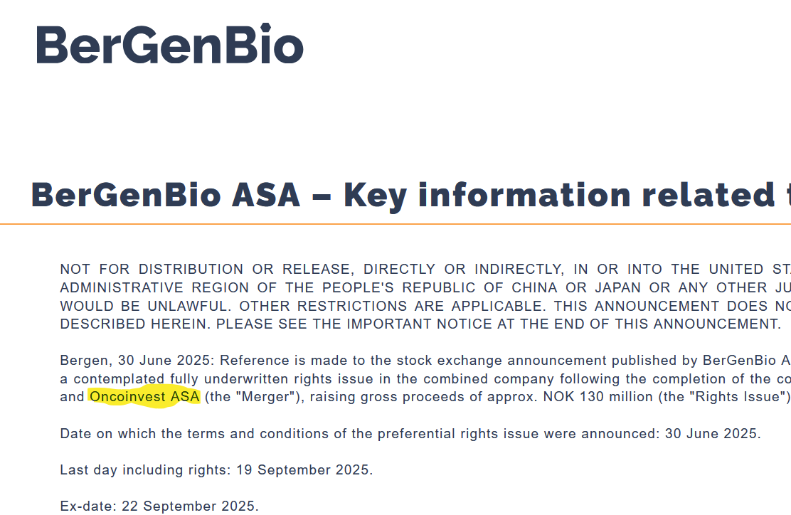
Task: Click the BerGenBio logo at top
Action: [x=170, y=44]
